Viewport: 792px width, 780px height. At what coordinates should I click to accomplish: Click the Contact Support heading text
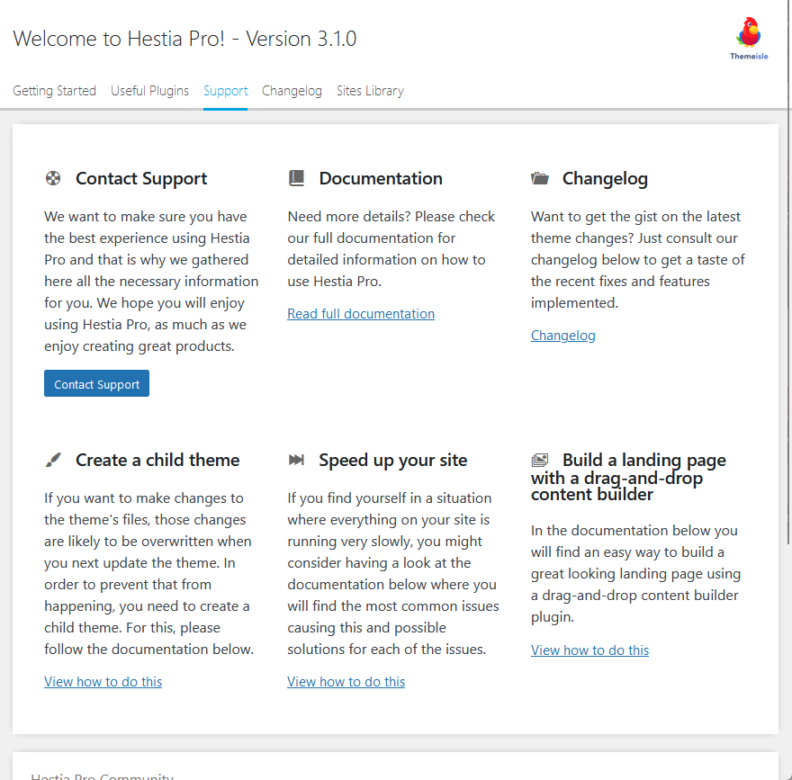[141, 178]
